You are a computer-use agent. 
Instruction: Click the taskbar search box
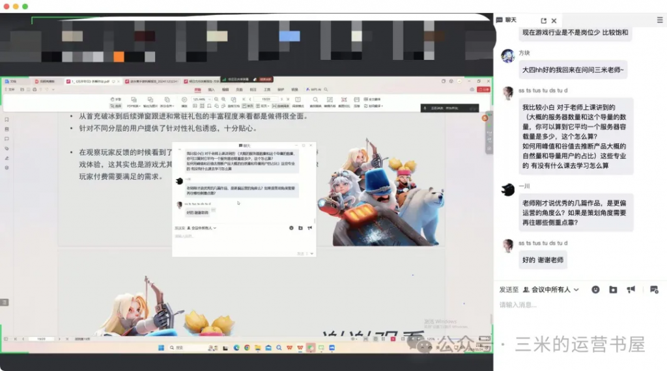coord(179,348)
